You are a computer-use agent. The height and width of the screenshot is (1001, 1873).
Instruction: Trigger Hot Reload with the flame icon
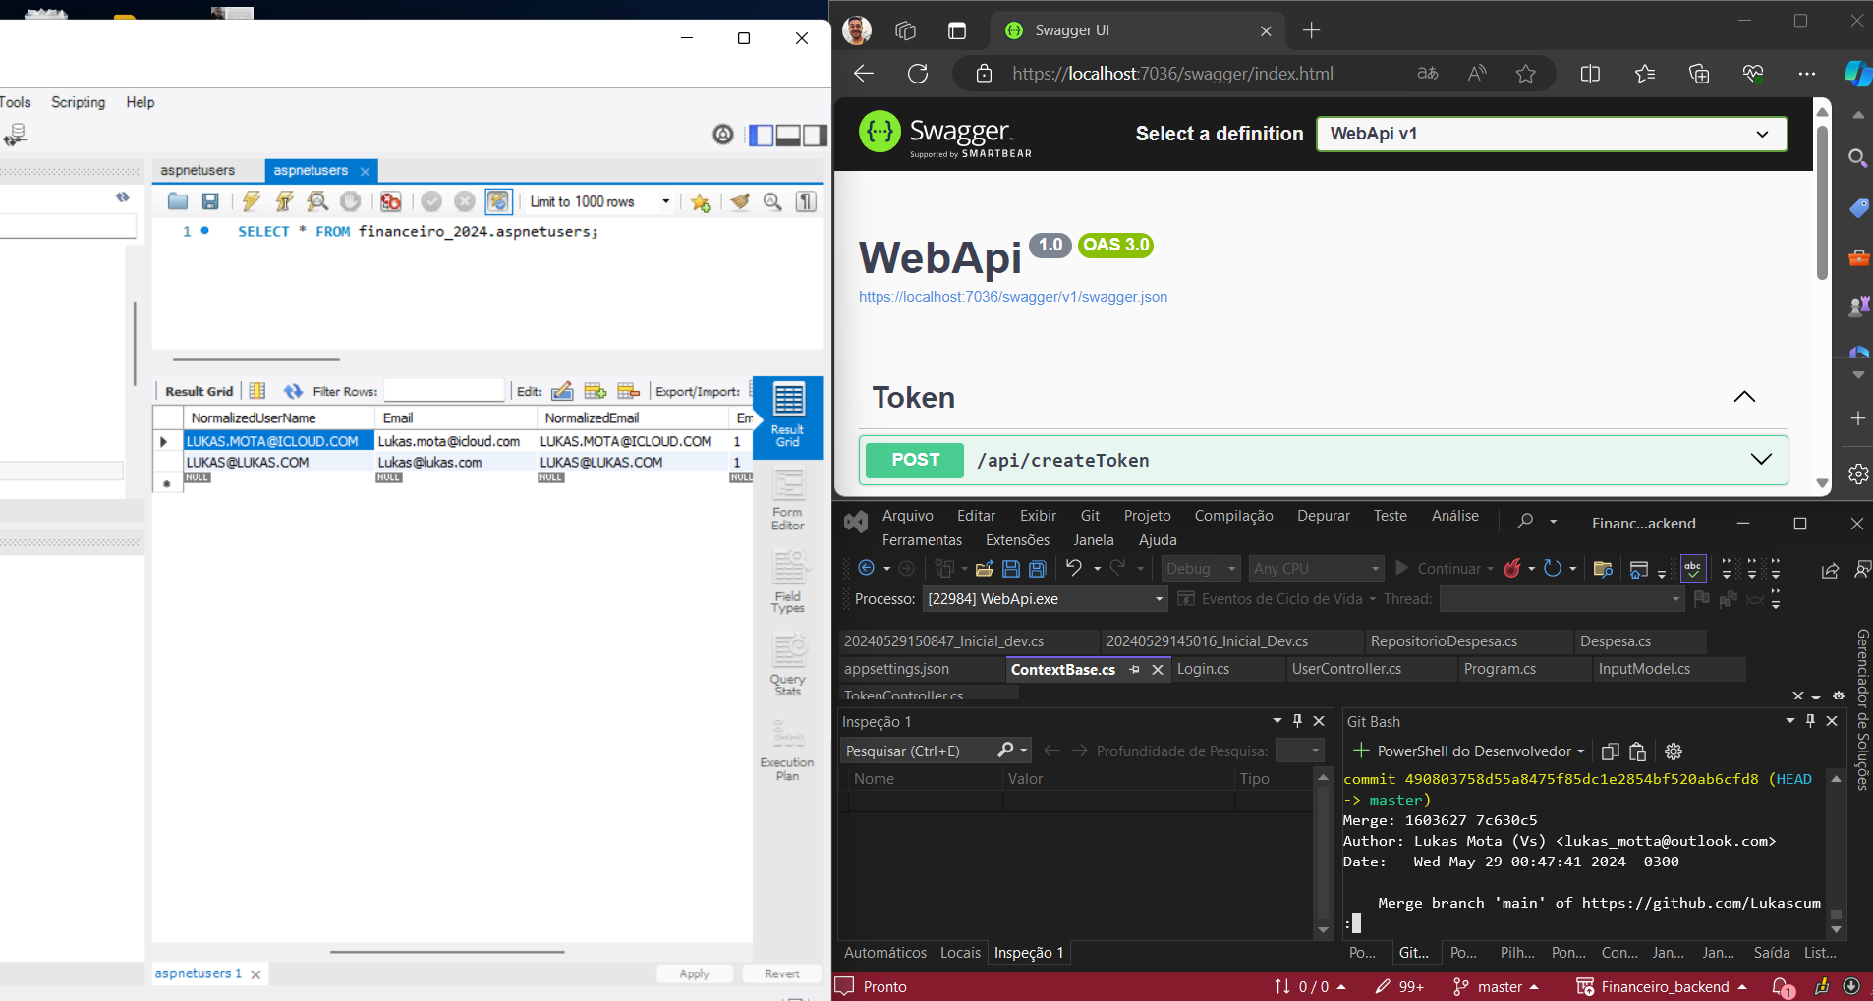point(1513,568)
